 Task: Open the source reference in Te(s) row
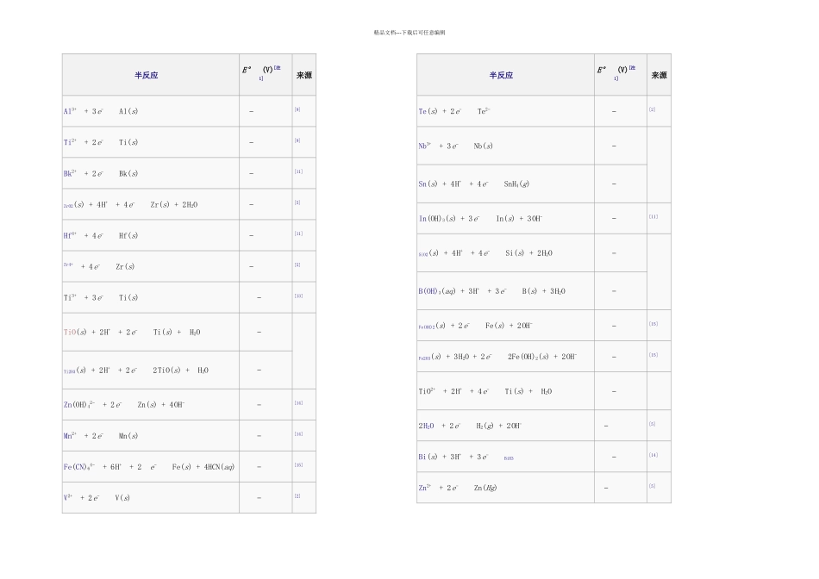652,109
